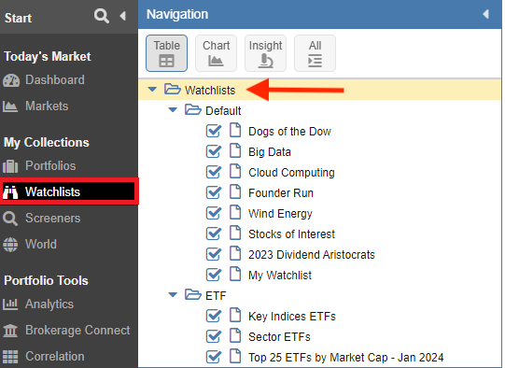Open Dashboard from the sidebar
Screen dimensions: 505x368
coord(55,80)
